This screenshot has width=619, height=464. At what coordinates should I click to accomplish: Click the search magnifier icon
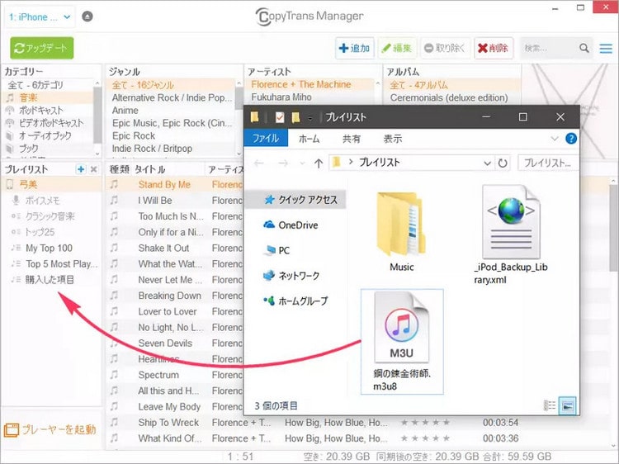pyautogui.click(x=584, y=48)
